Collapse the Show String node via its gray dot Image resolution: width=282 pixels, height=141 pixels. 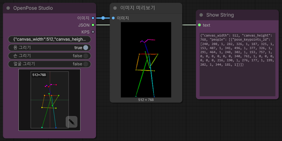[x=201, y=15]
